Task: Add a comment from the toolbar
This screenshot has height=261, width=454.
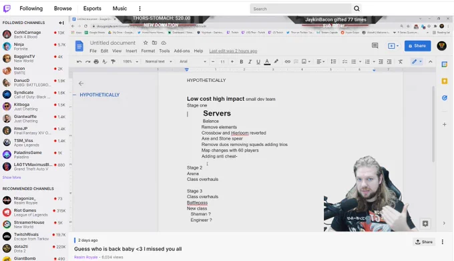Action: point(296,61)
